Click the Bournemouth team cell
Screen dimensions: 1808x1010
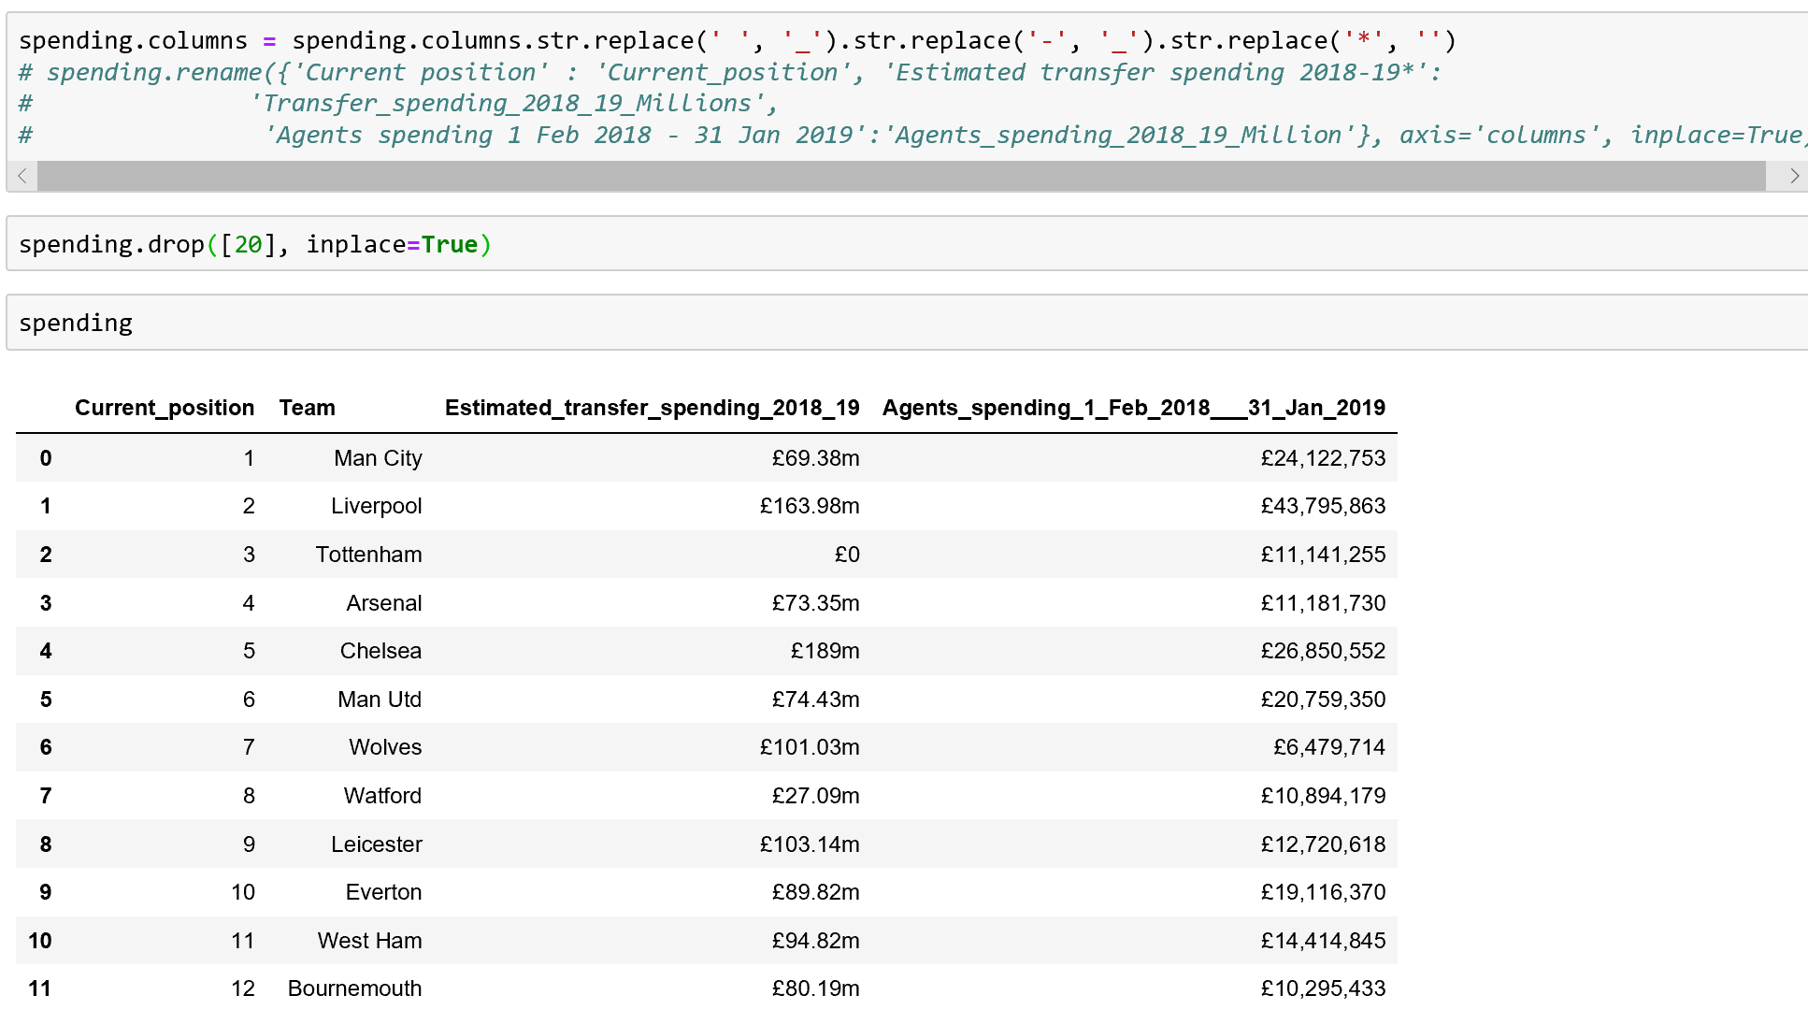tap(354, 988)
